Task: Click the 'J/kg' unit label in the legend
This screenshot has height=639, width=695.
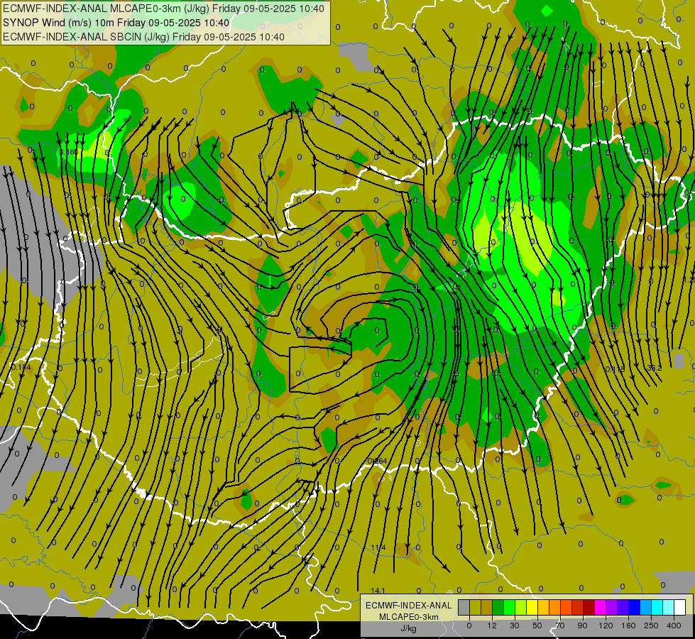Action: [x=409, y=628]
